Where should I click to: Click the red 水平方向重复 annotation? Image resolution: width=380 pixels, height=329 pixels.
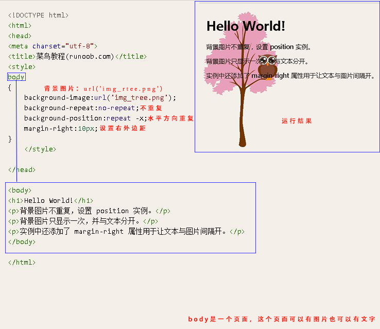pos(170,118)
